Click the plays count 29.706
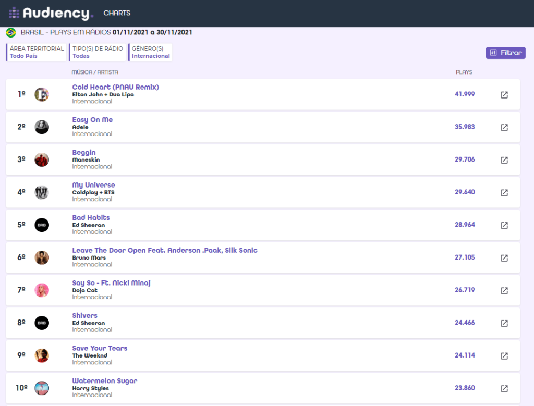The image size is (534, 406). pyautogui.click(x=465, y=159)
